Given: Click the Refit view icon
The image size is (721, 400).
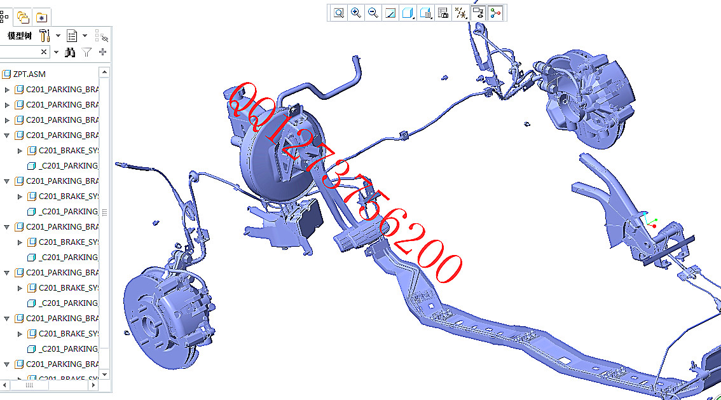Looking at the screenshot, I should tap(339, 13).
